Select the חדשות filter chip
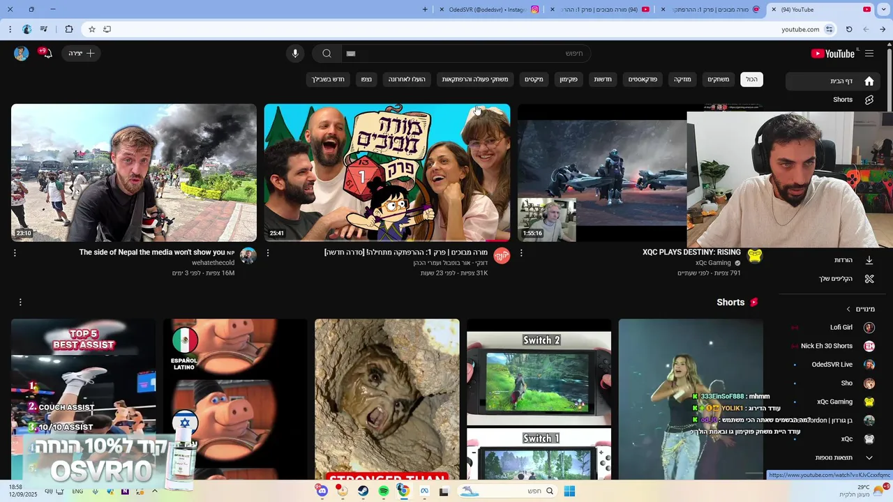The width and height of the screenshot is (893, 502). tap(603, 79)
